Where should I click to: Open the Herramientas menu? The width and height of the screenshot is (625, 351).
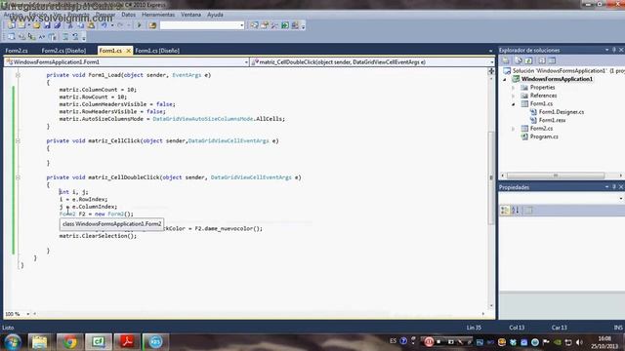point(158,15)
